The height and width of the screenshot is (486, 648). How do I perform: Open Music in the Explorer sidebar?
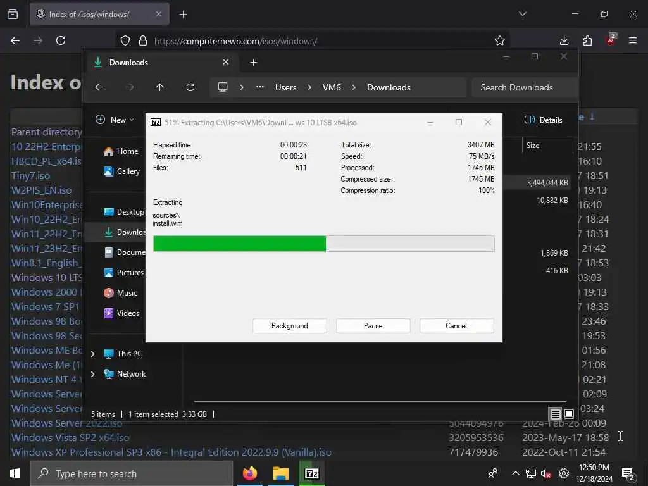121,292
